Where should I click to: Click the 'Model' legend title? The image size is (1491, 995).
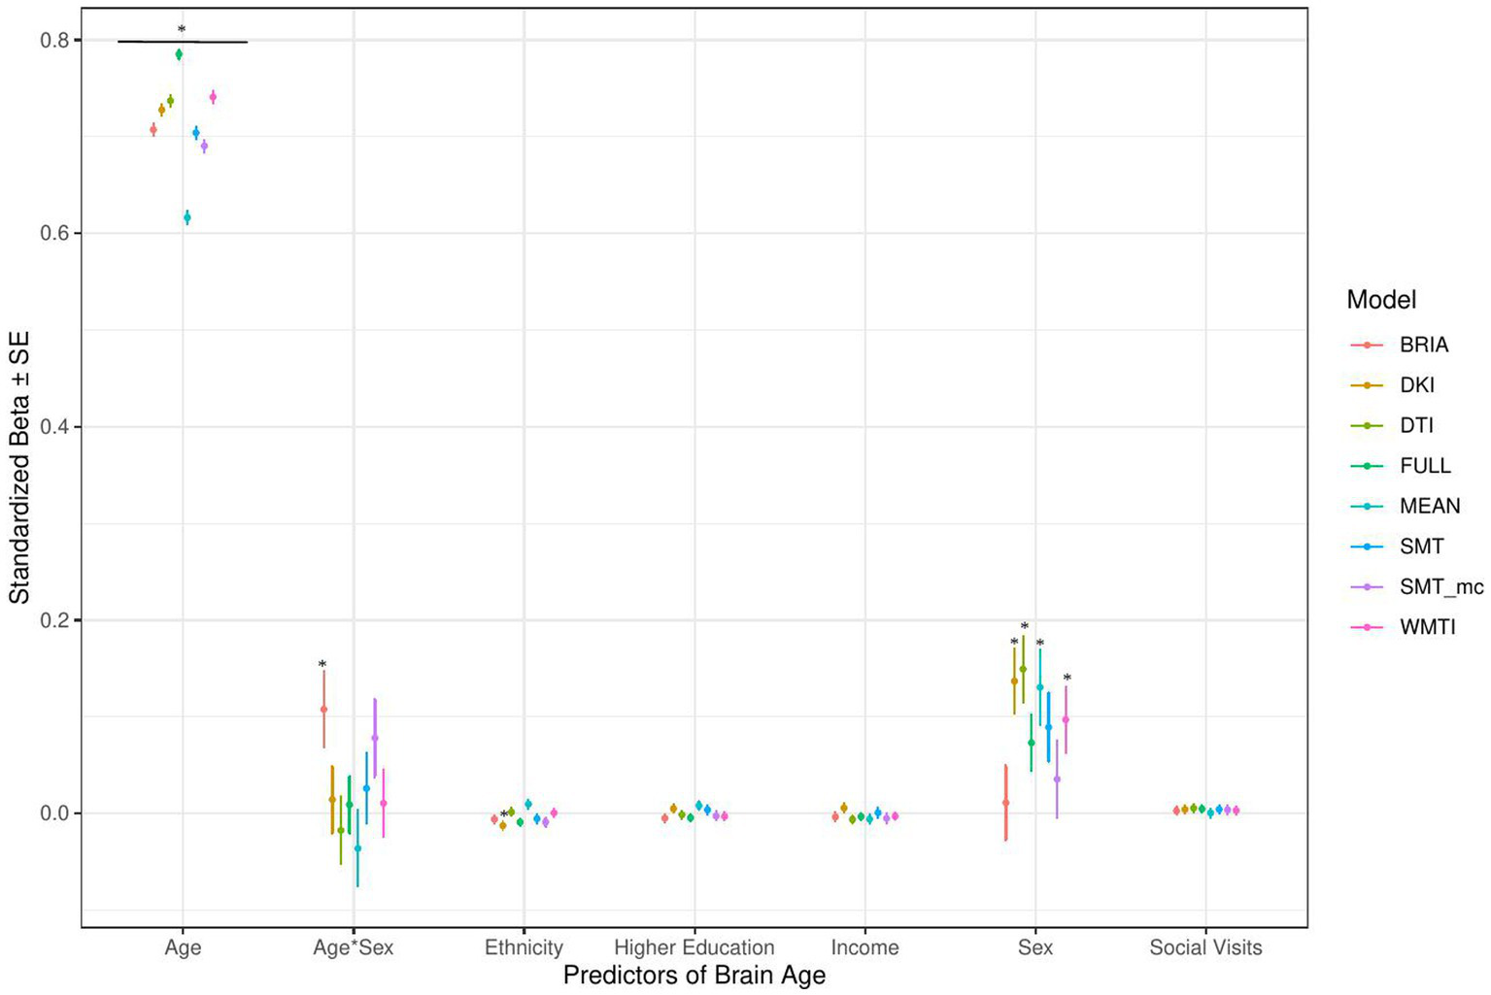(1380, 300)
